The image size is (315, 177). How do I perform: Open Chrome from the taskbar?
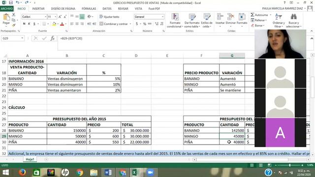(80, 172)
